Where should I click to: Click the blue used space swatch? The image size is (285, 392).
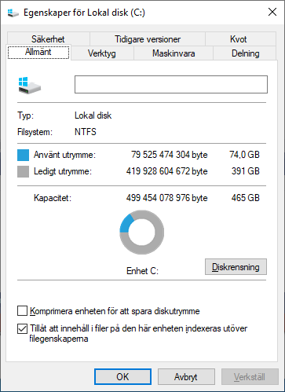pyautogui.click(x=23, y=155)
